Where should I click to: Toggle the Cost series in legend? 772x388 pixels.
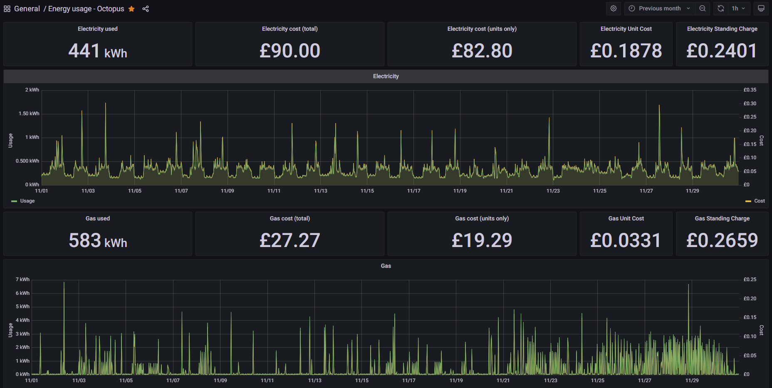click(x=760, y=201)
